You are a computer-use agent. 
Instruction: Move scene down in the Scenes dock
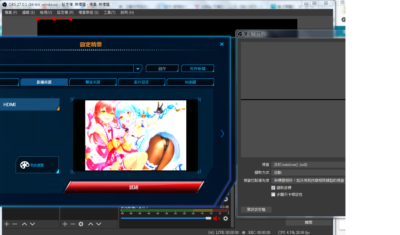point(32,224)
